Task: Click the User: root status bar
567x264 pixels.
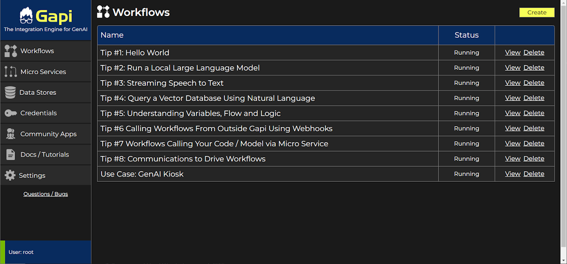Action: pos(45,252)
